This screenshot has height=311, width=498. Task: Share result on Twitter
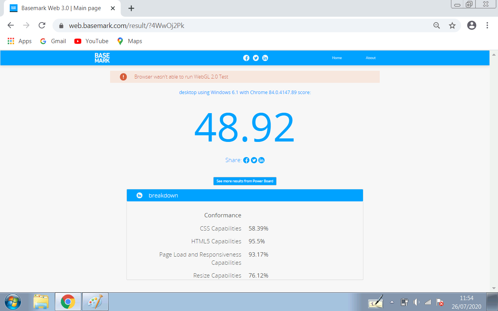click(254, 160)
